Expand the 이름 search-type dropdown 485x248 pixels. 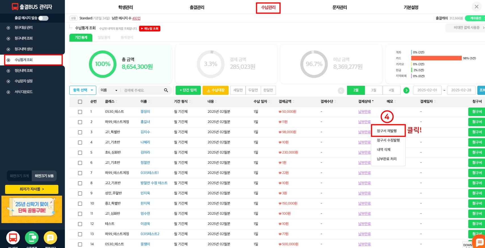[109, 90]
